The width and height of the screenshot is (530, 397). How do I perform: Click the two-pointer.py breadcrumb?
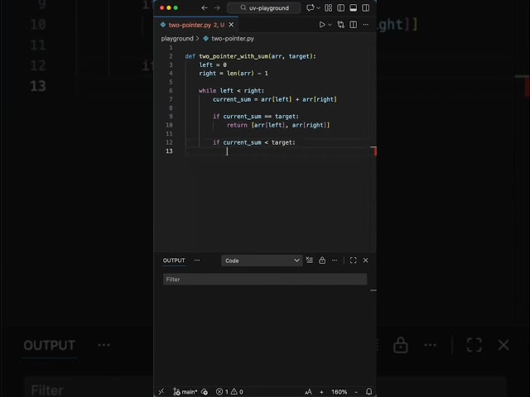pyautogui.click(x=233, y=39)
